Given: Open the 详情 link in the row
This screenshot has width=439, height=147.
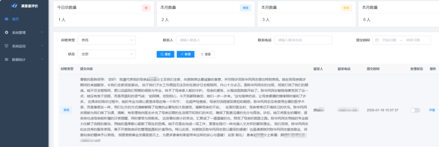Looking at the screenshot, I should [432, 110].
